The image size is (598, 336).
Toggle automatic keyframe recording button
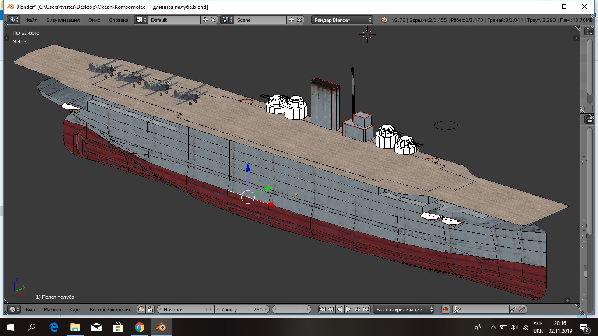[x=446, y=309]
